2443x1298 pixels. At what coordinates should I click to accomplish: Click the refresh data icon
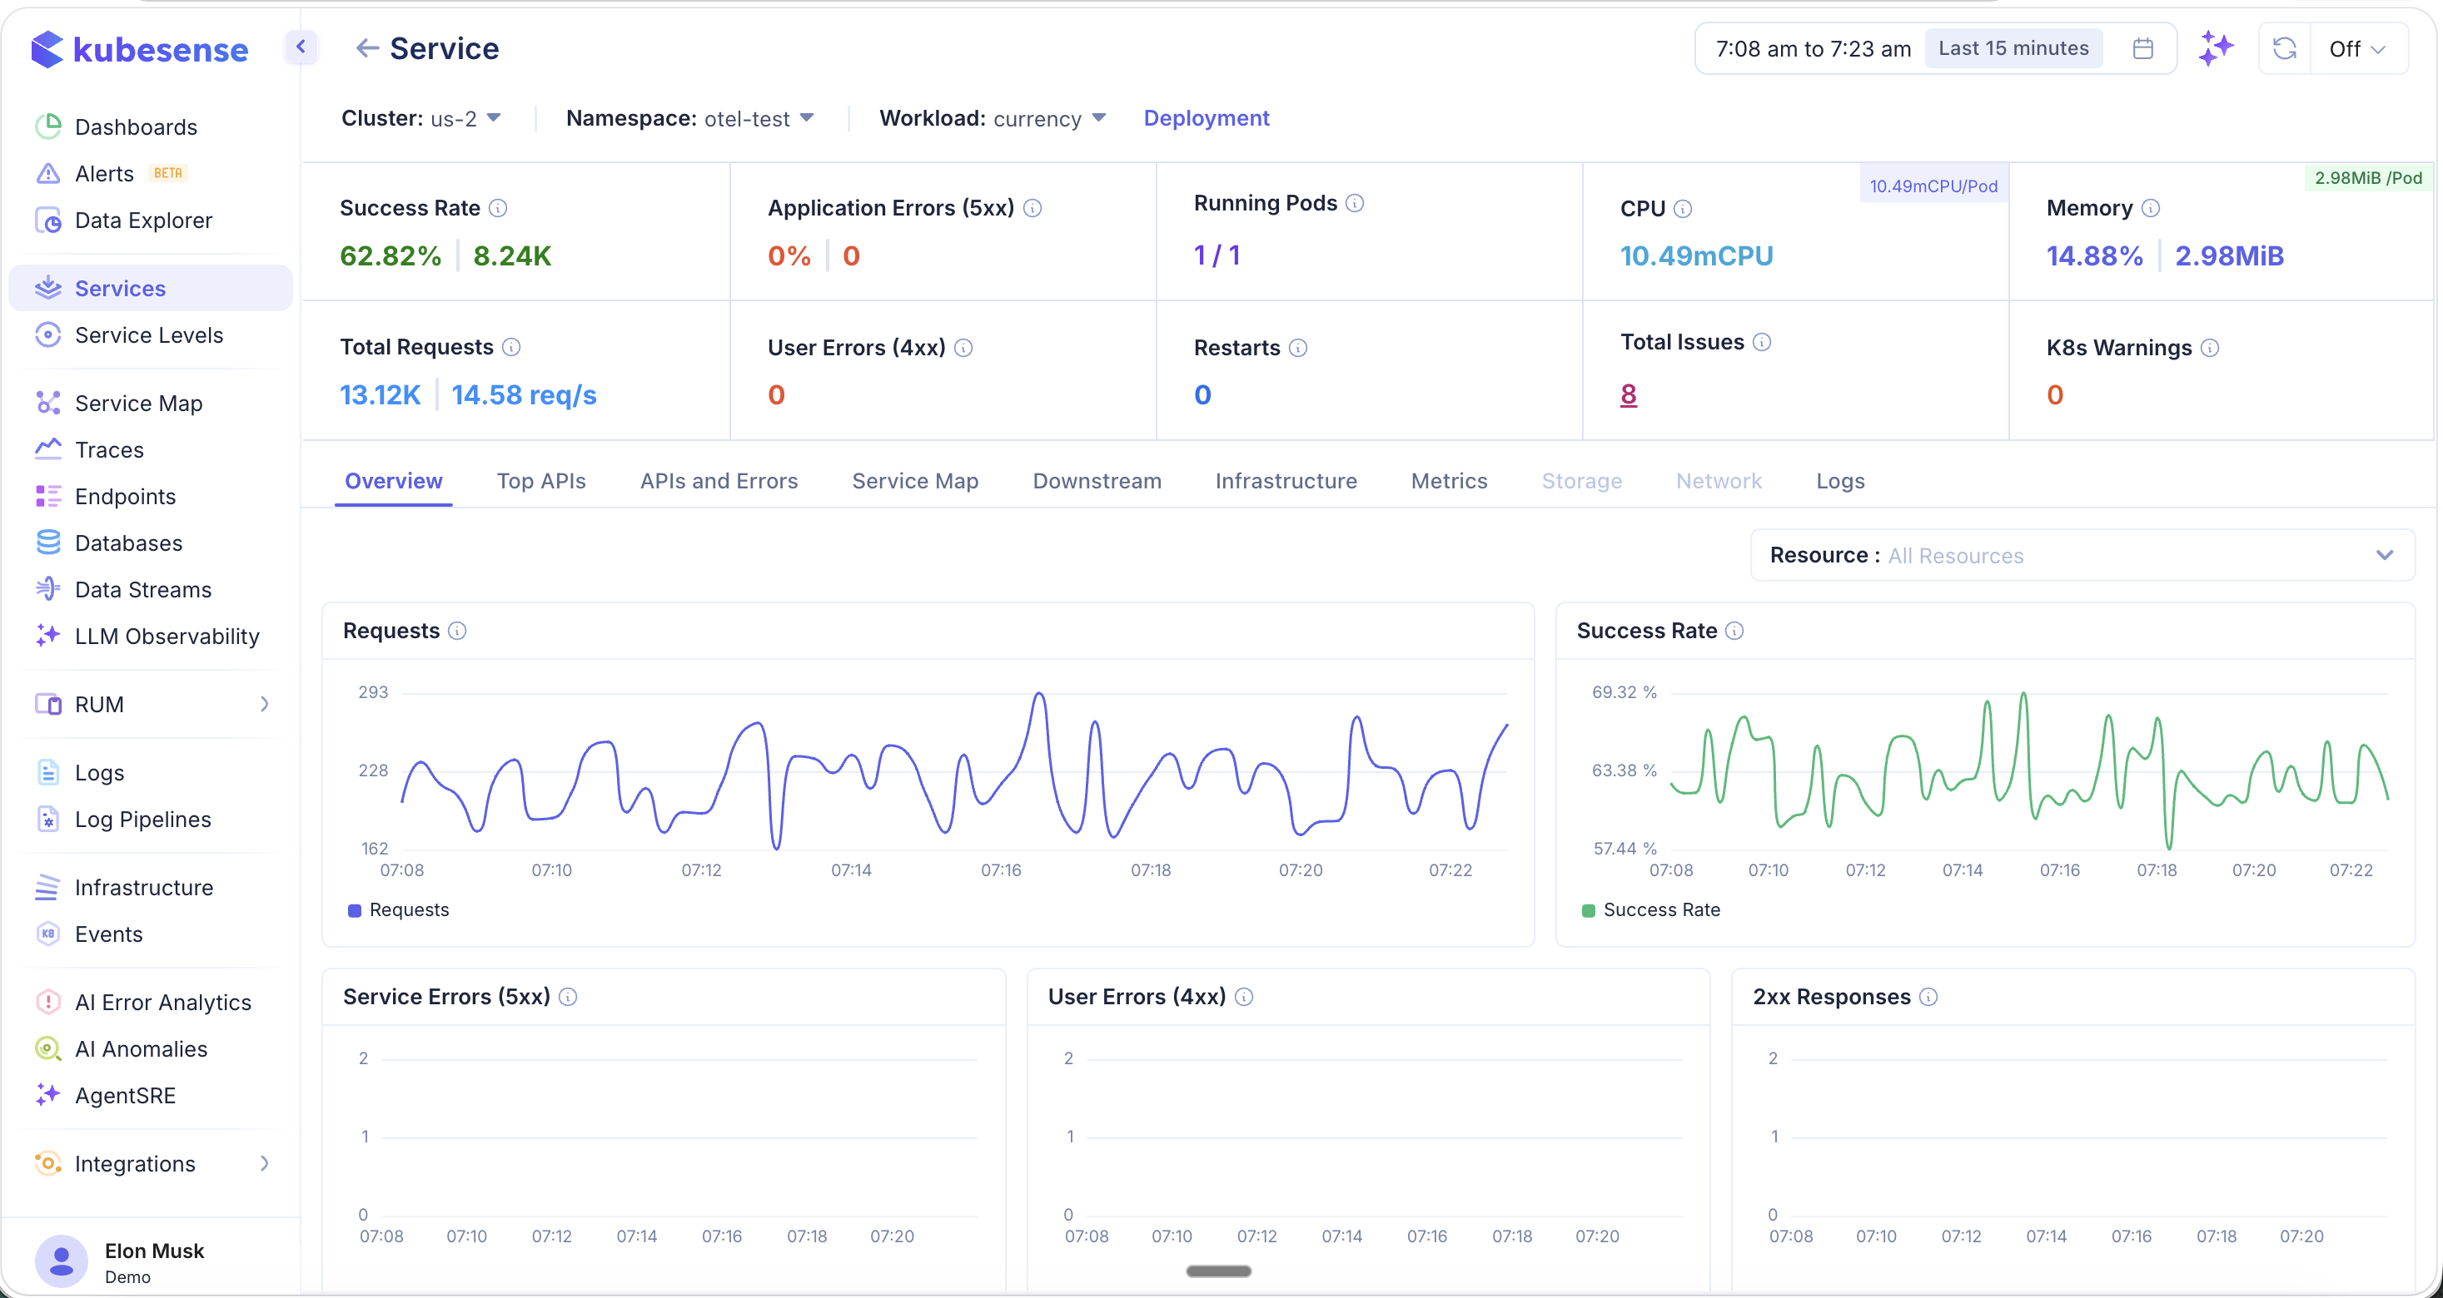click(2284, 48)
